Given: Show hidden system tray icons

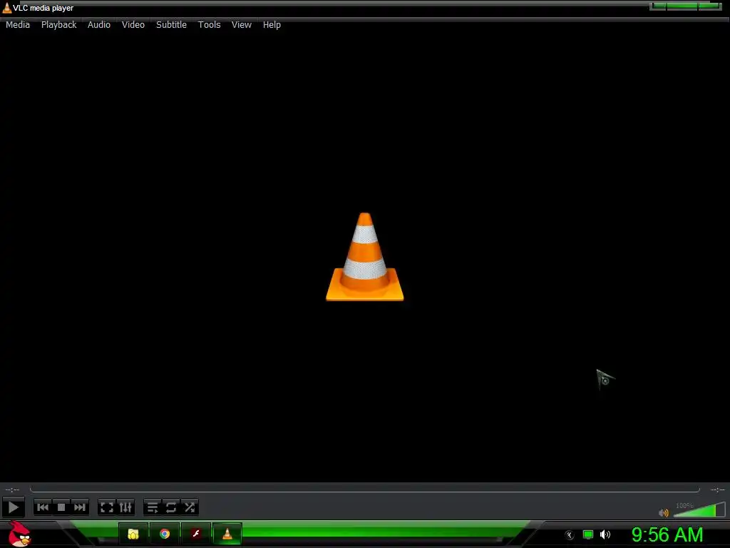Looking at the screenshot, I should [x=570, y=535].
